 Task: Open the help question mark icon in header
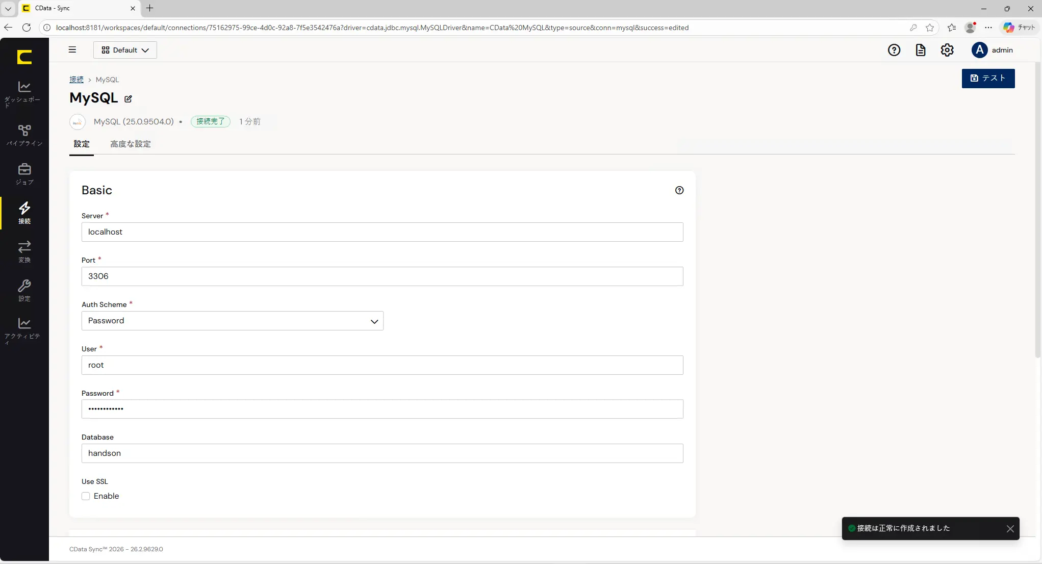click(894, 50)
